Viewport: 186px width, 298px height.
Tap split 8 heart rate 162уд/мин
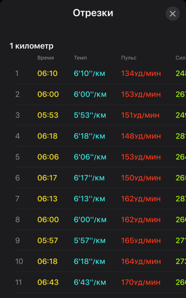click(141, 220)
